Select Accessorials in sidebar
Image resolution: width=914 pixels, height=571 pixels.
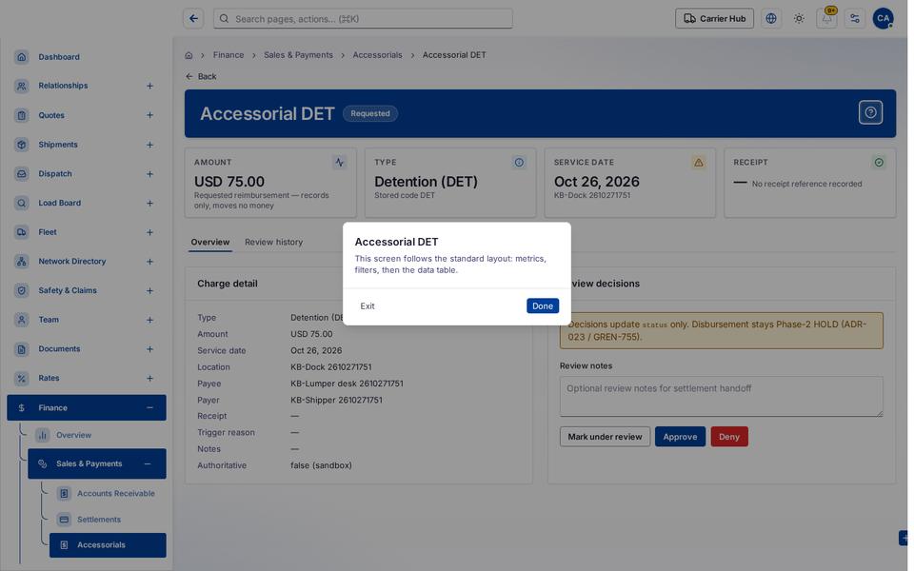click(x=108, y=544)
